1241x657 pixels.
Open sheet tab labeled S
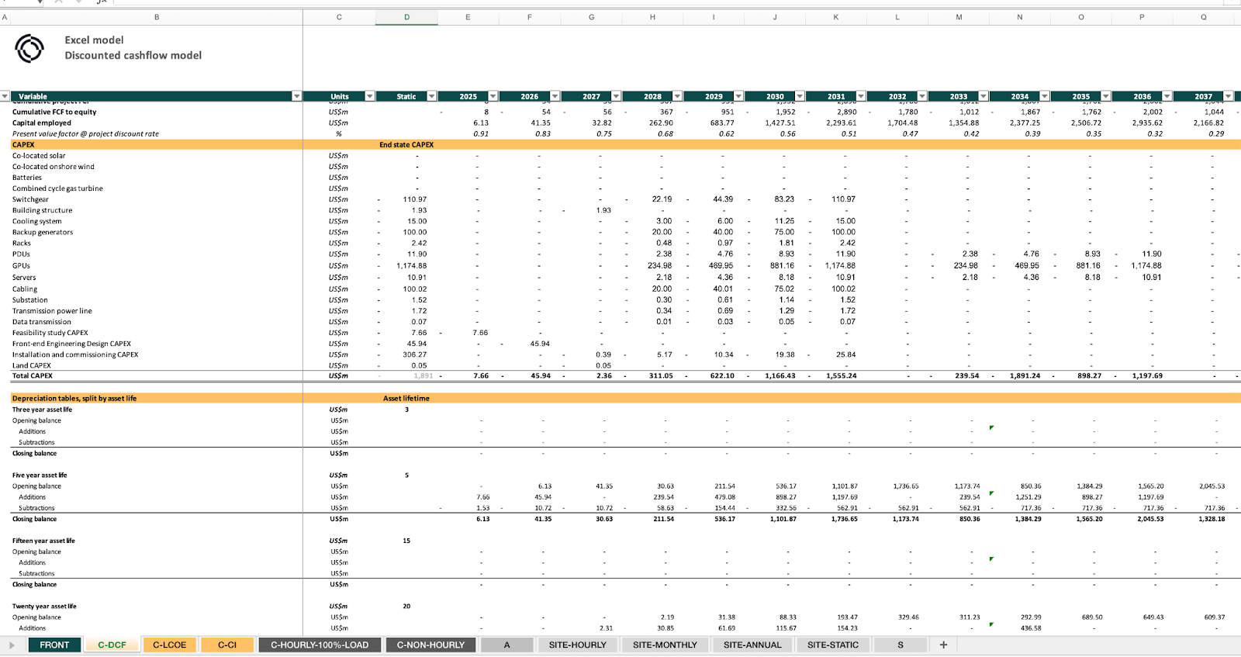click(x=901, y=645)
